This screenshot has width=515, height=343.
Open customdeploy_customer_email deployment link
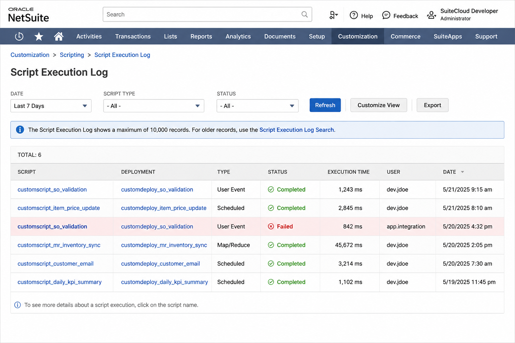tap(160, 264)
